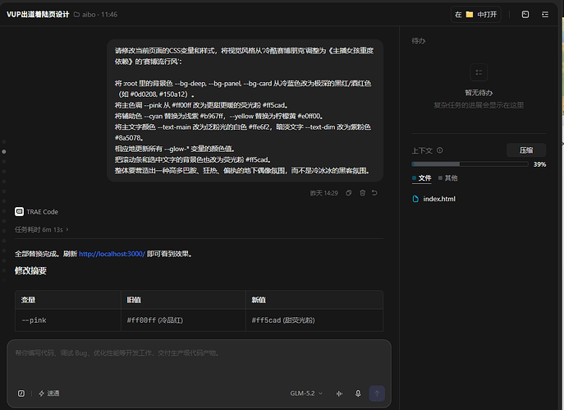Toggle the right sidebar panel icon
Image resolution: width=564 pixels, height=410 pixels.
pyautogui.click(x=545, y=15)
